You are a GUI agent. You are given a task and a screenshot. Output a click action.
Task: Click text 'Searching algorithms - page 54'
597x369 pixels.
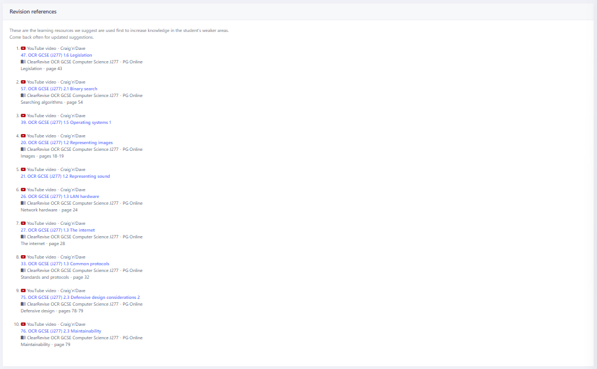[x=52, y=103]
